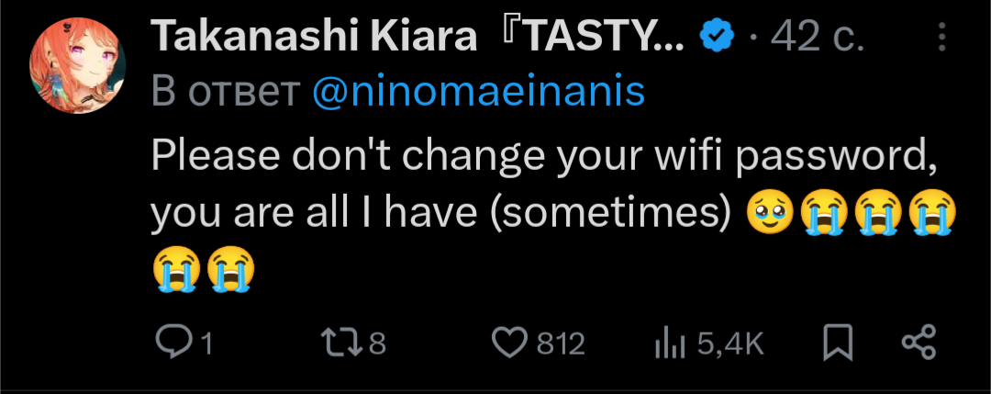Click the pleading face emoji
This screenshot has width=991, height=394.
[769, 213]
